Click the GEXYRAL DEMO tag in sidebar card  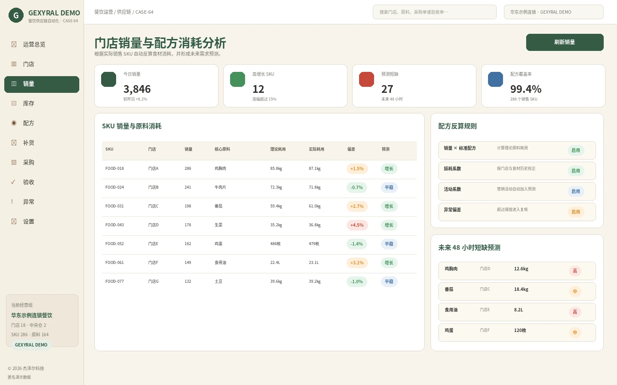click(x=31, y=345)
